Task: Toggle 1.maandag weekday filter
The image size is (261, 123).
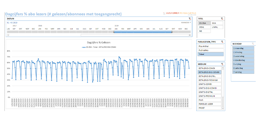Action: point(243,48)
